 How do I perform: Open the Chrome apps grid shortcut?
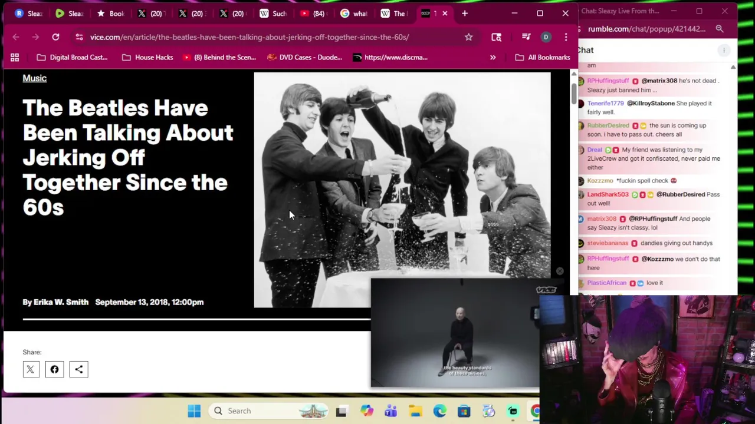15,57
